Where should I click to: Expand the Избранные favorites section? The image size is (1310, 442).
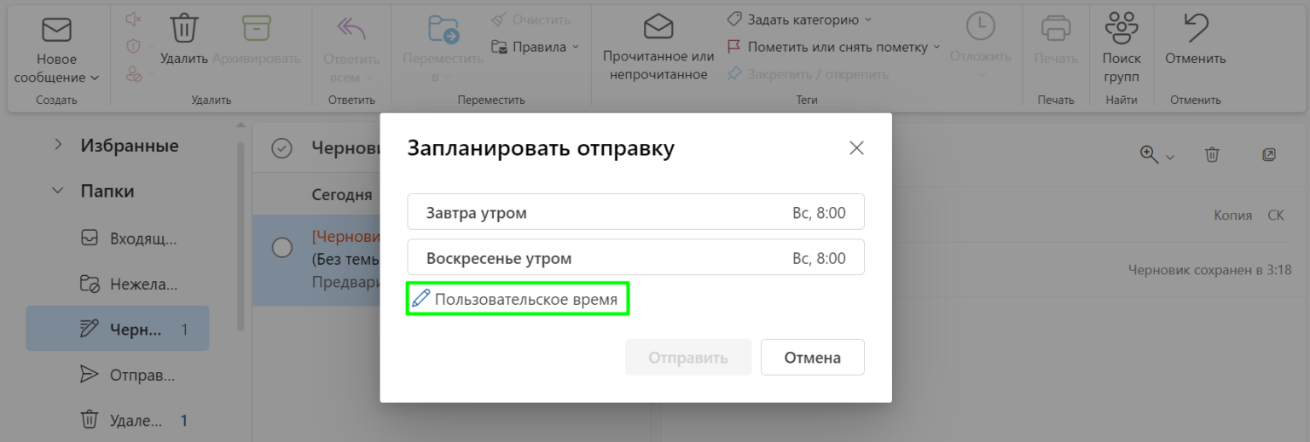tap(58, 146)
